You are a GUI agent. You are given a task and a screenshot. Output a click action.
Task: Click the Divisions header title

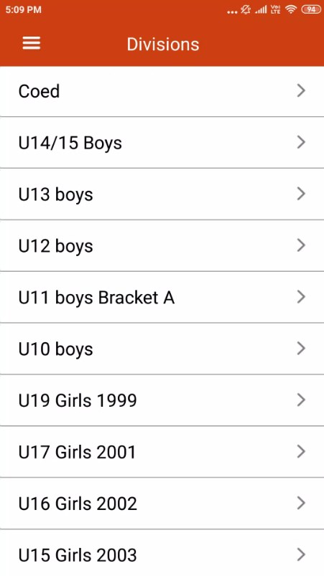[163, 44]
